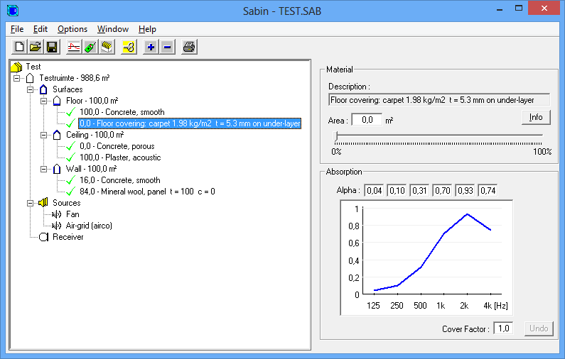Maximize the Sabin window
The width and height of the screenshot is (565, 359).
[x=519, y=9]
